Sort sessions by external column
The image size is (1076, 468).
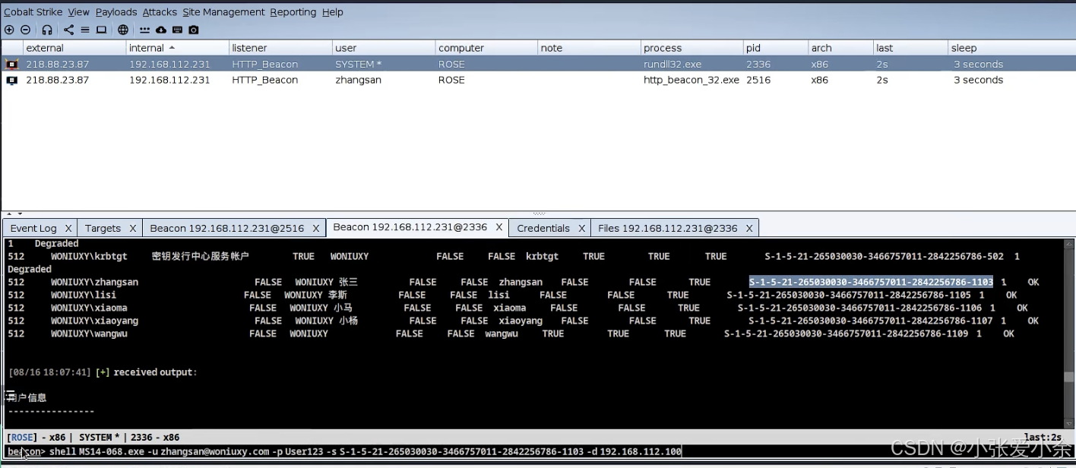pyautogui.click(x=74, y=48)
